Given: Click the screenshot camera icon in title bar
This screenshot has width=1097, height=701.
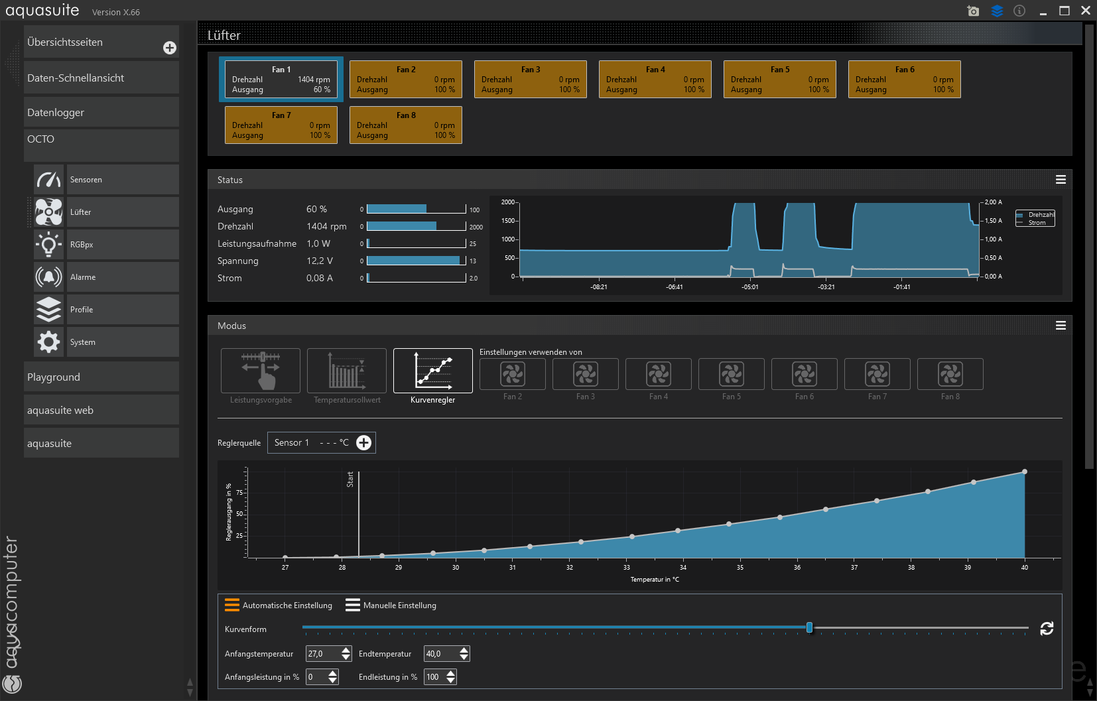Looking at the screenshot, I should point(973,11).
